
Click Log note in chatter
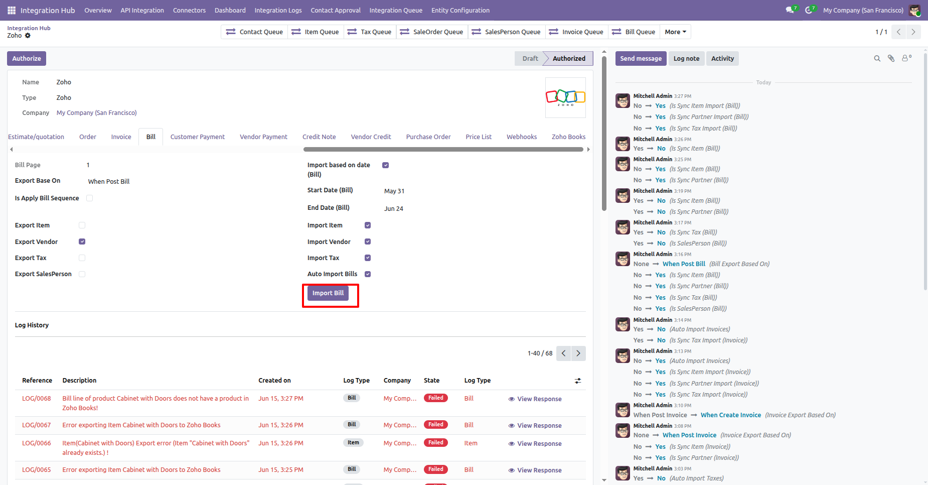click(686, 58)
